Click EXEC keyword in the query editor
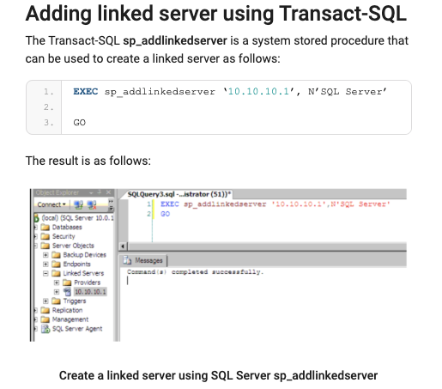Screen dimensions: 442x389 [169, 204]
